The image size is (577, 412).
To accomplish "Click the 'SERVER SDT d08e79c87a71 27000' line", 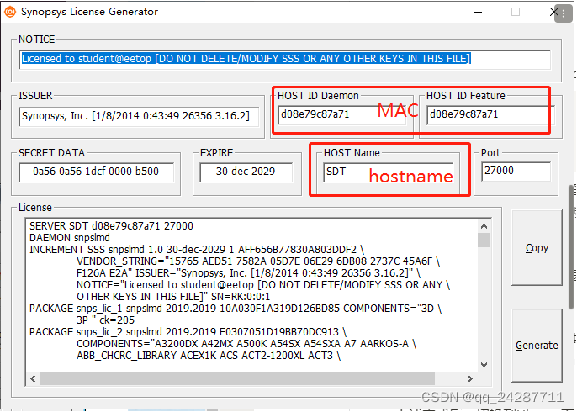I will tap(111, 226).
